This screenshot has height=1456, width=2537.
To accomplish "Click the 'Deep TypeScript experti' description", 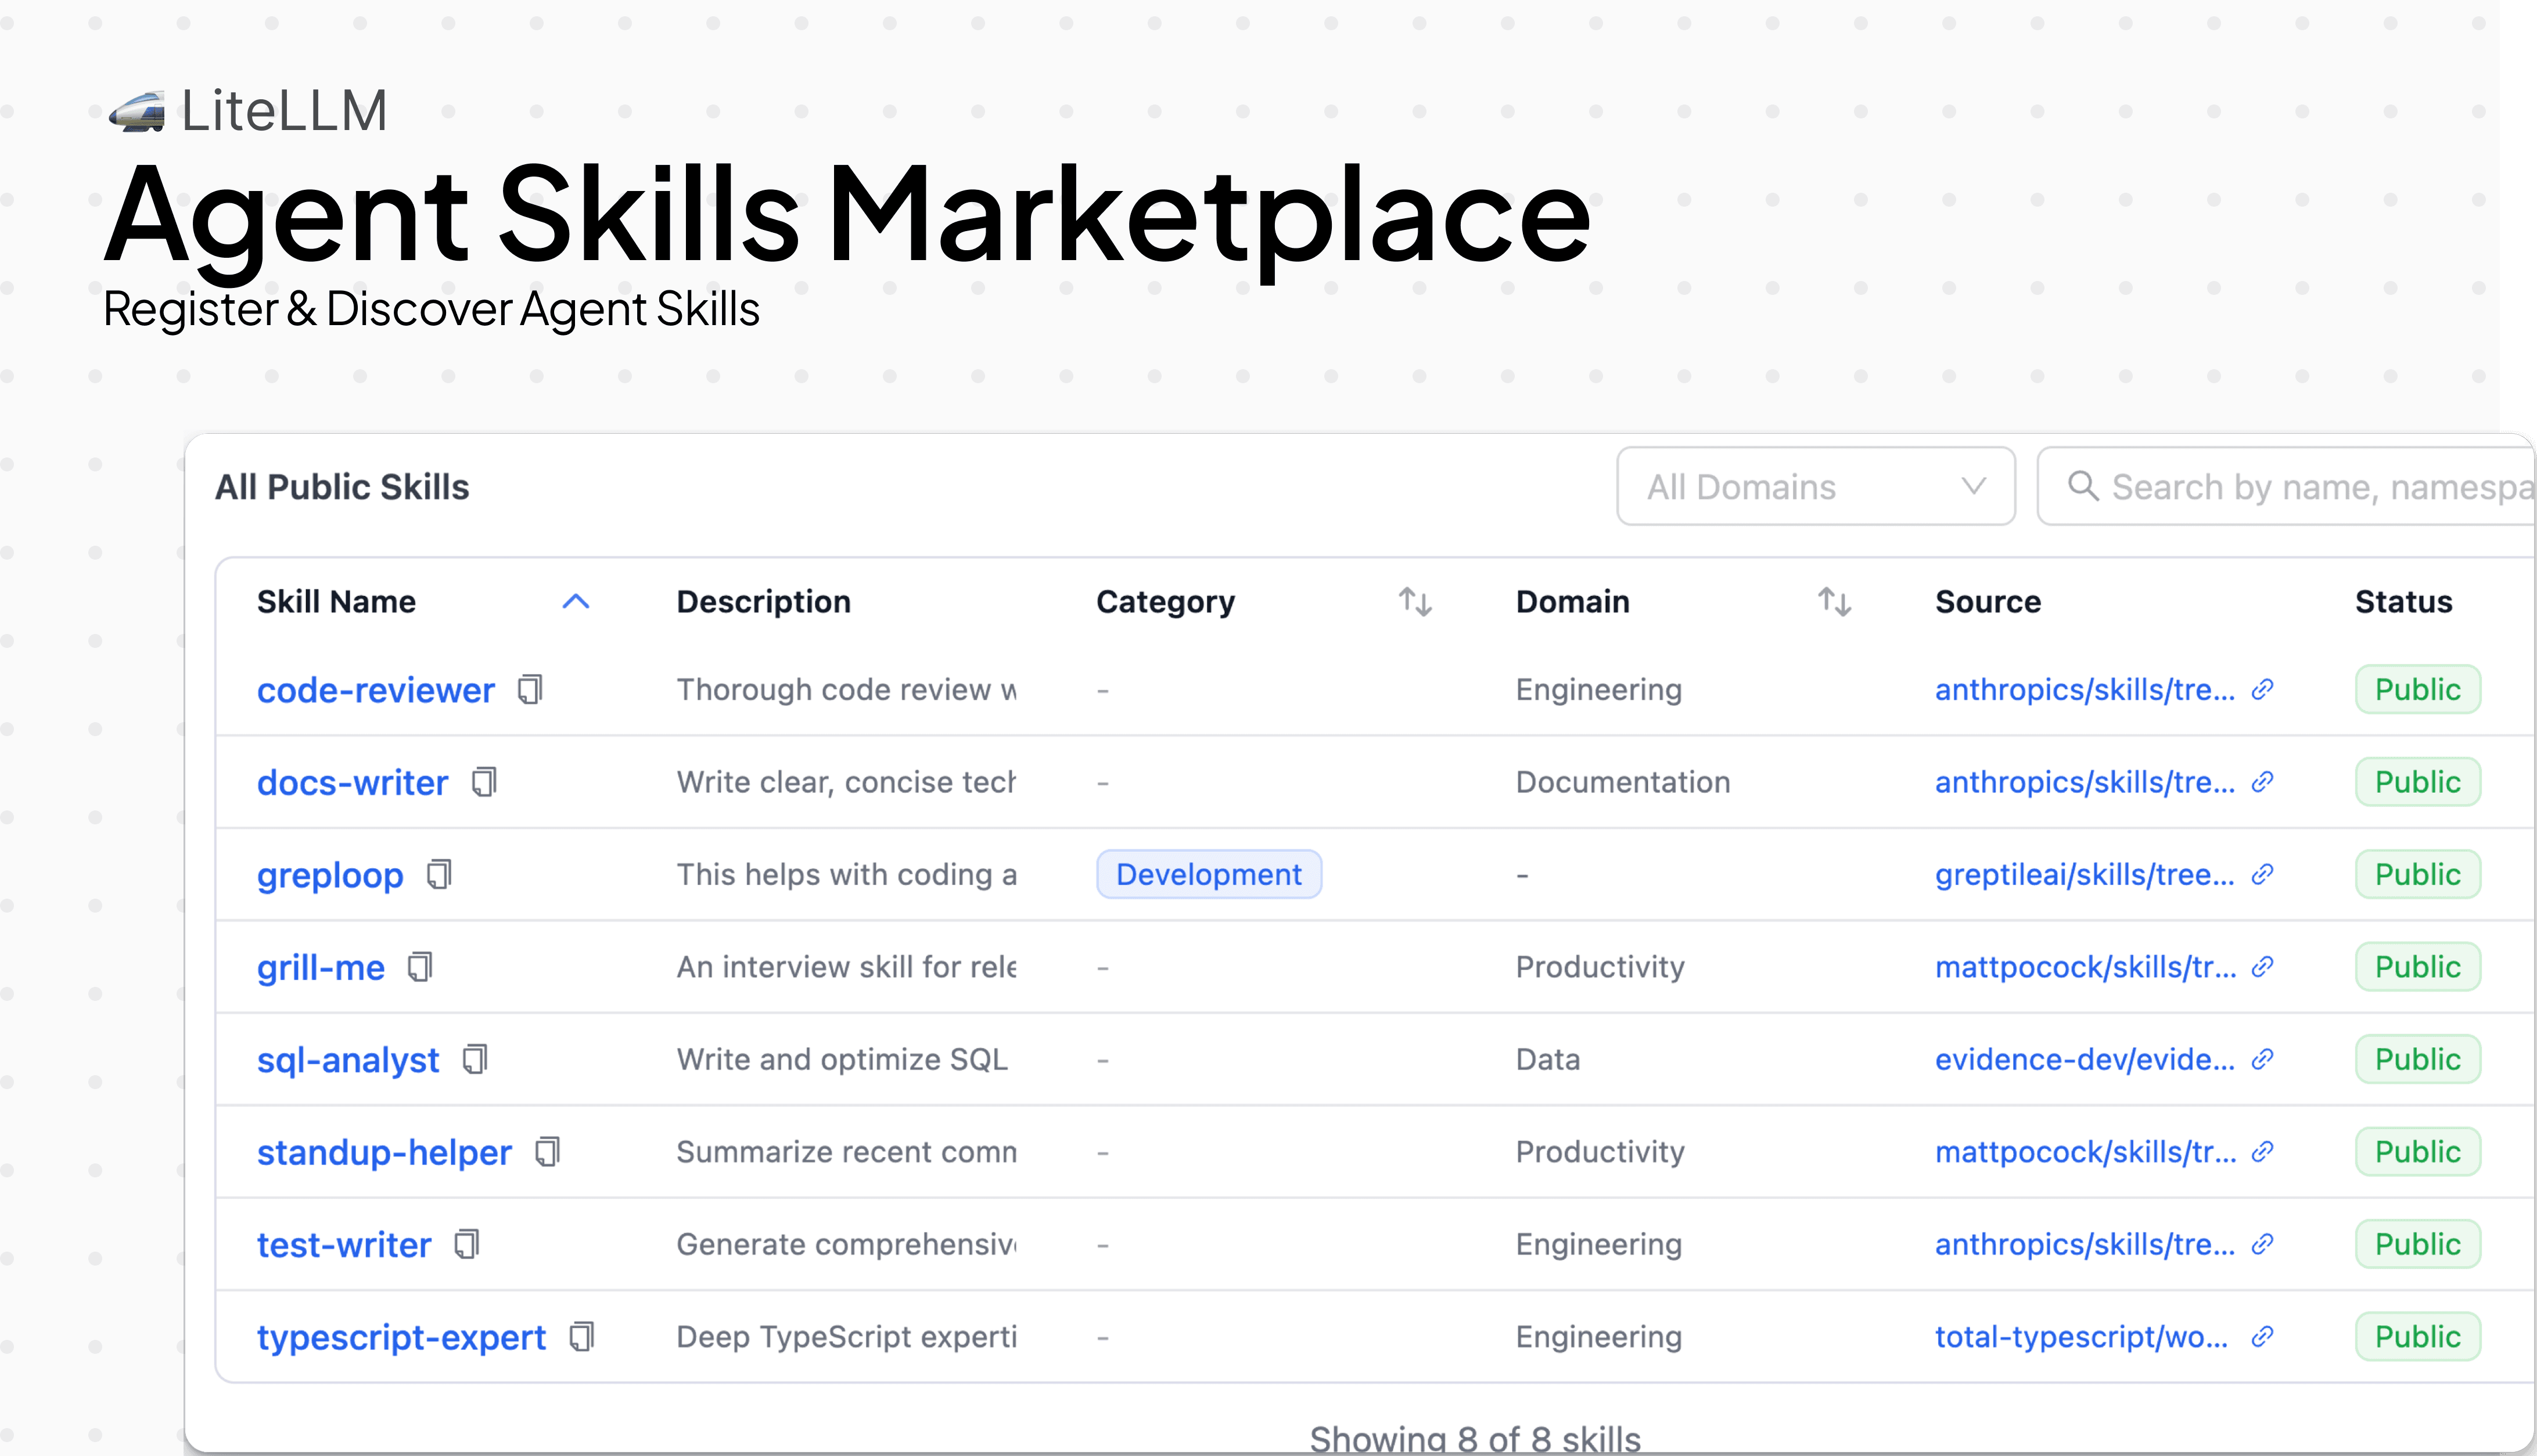I will (846, 1337).
